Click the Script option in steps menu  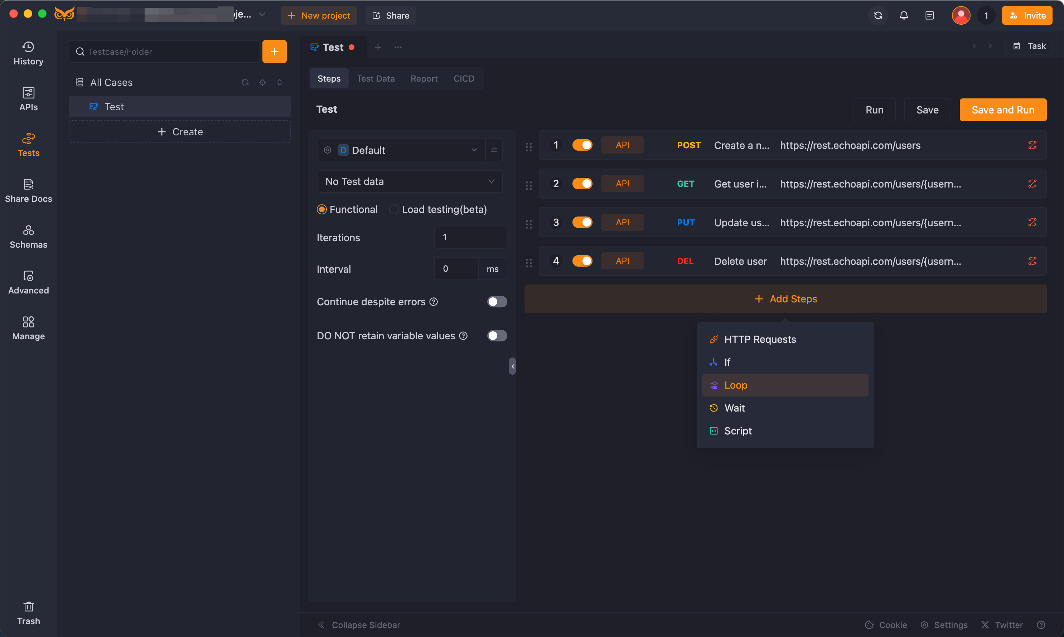point(738,431)
